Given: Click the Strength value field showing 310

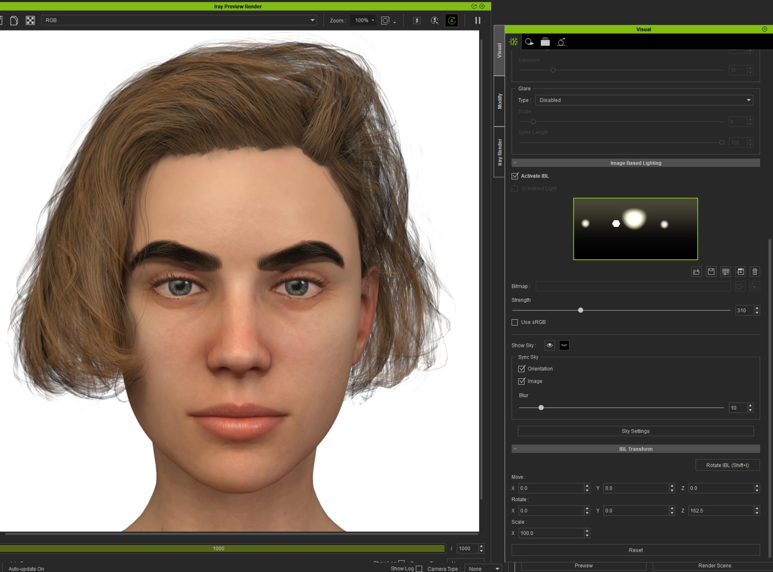Looking at the screenshot, I should [745, 310].
